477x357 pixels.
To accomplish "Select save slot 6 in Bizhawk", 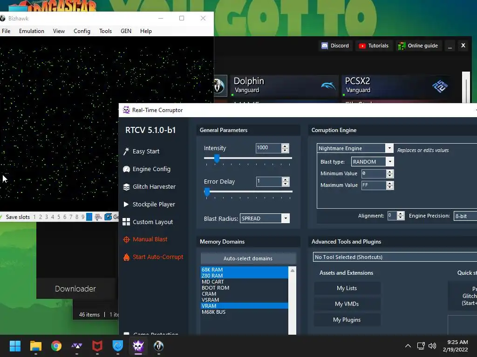I will click(65, 217).
